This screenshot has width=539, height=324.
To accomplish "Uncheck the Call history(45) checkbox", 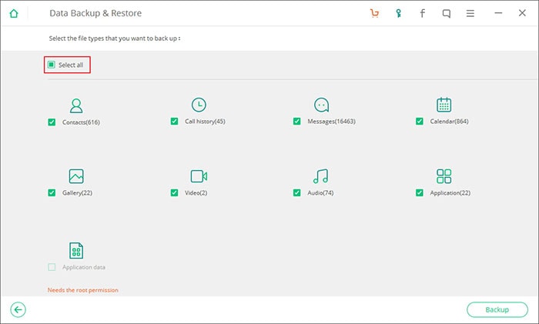I will point(174,122).
